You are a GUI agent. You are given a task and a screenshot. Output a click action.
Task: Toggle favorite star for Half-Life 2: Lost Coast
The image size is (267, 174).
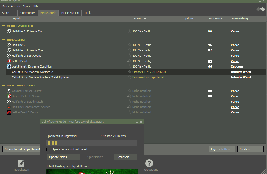[x=129, y=56]
